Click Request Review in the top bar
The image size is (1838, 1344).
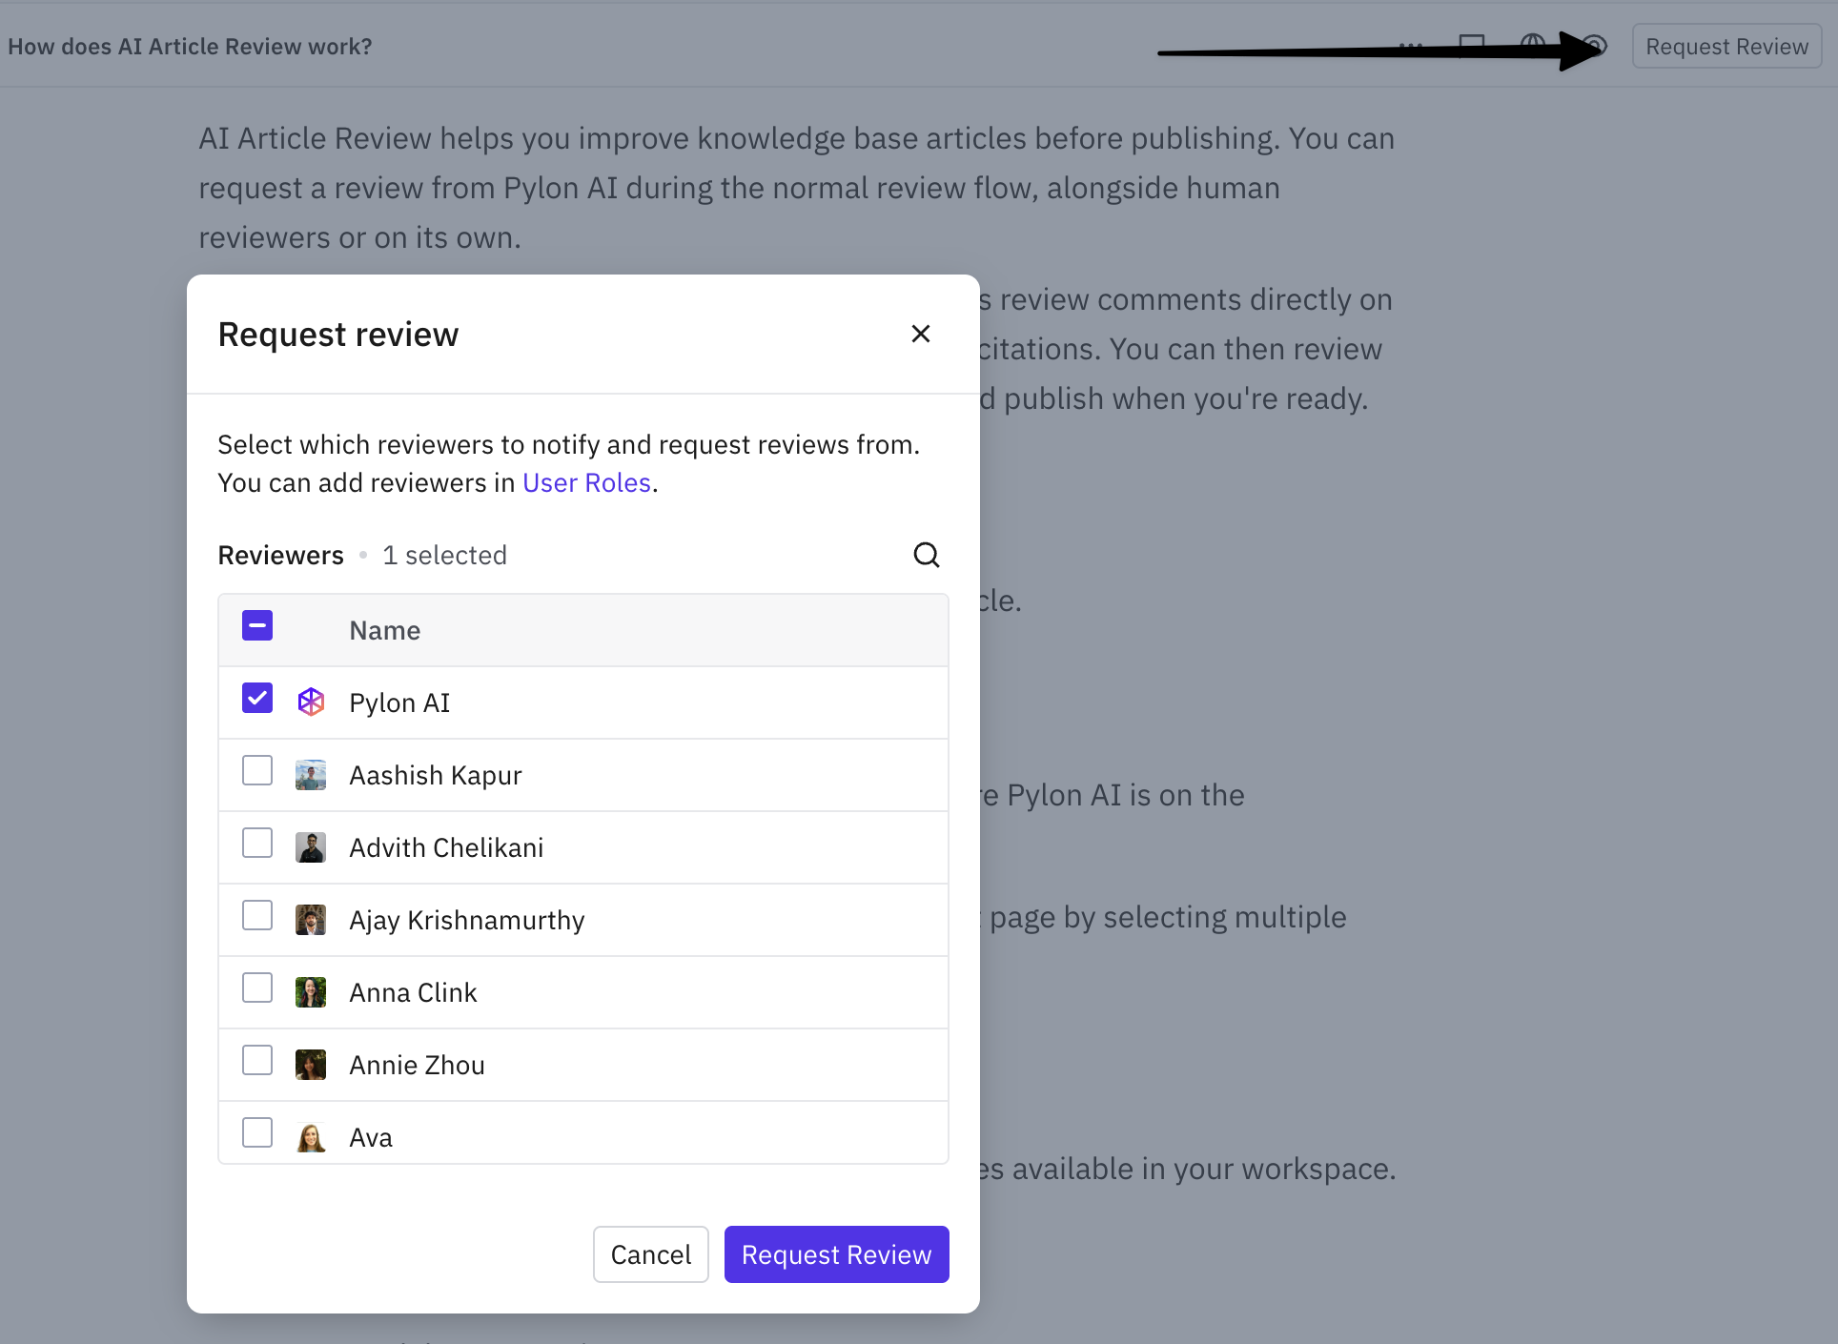point(1726,47)
